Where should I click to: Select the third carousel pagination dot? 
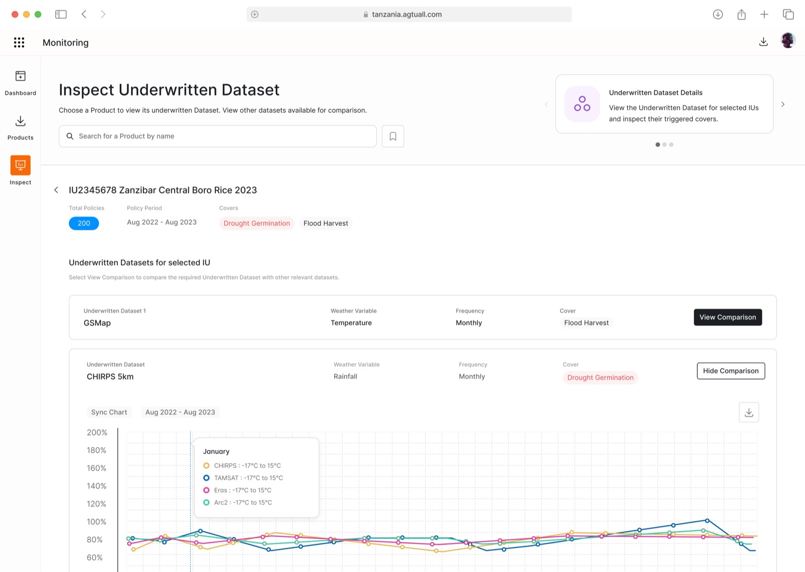(x=671, y=145)
